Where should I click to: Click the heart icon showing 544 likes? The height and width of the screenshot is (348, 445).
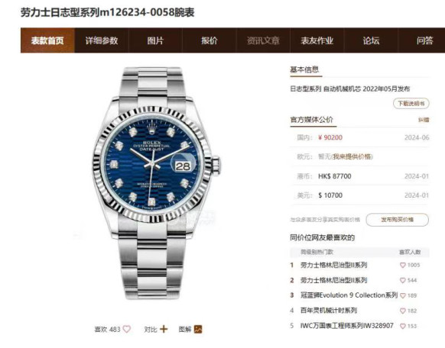(x=402, y=280)
